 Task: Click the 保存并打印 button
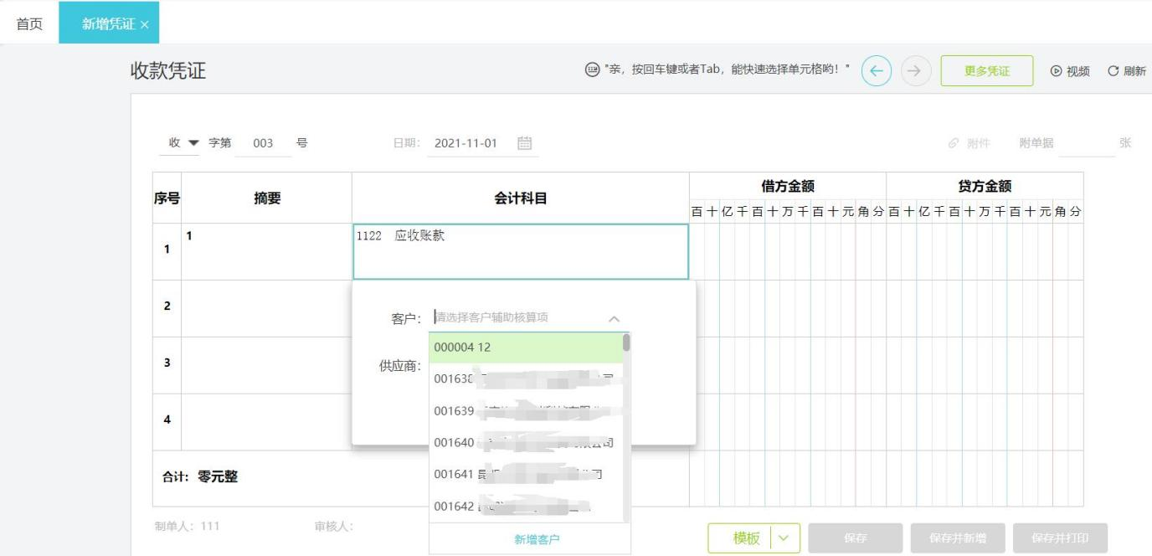pyautogui.click(x=1059, y=538)
